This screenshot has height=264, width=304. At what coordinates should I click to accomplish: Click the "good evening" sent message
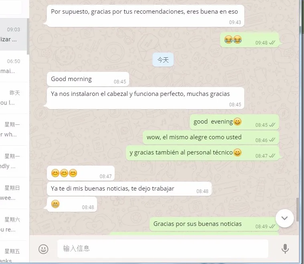(234, 122)
